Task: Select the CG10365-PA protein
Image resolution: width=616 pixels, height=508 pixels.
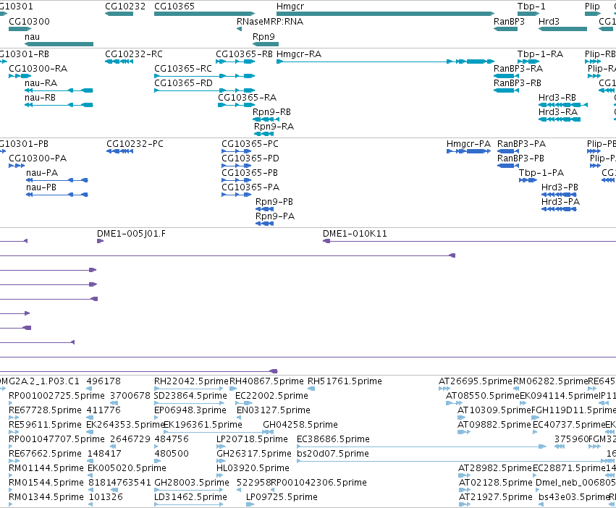Action: tap(236, 195)
